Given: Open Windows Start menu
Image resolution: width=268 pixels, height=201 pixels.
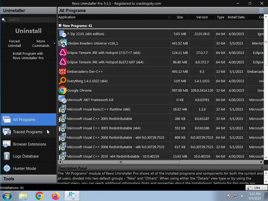Looking at the screenshot, I should coord(7,196).
